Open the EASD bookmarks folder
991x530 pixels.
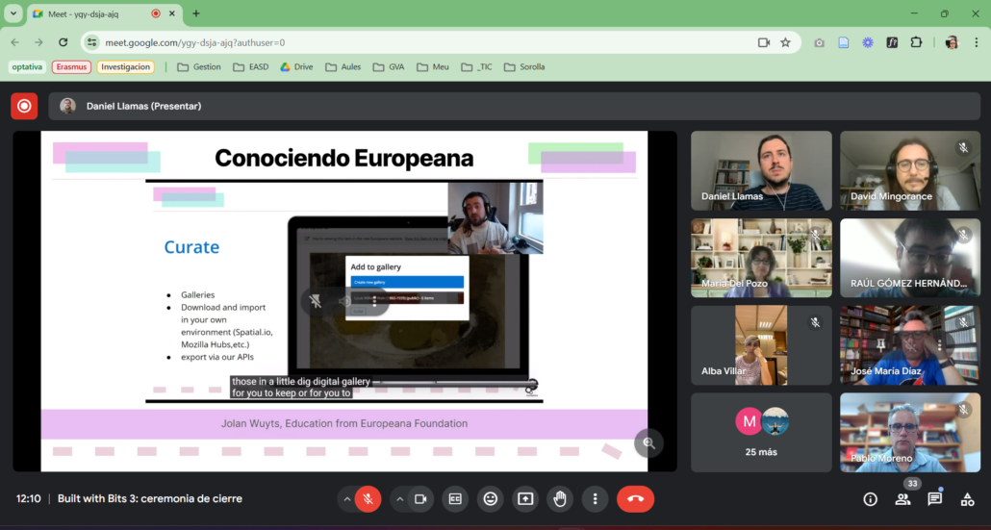pyautogui.click(x=251, y=67)
